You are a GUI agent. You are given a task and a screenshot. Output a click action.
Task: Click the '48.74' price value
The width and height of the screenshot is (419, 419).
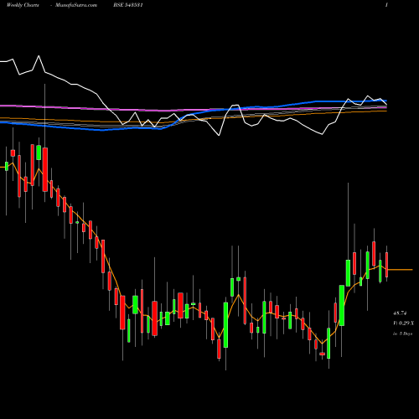click(x=400, y=313)
